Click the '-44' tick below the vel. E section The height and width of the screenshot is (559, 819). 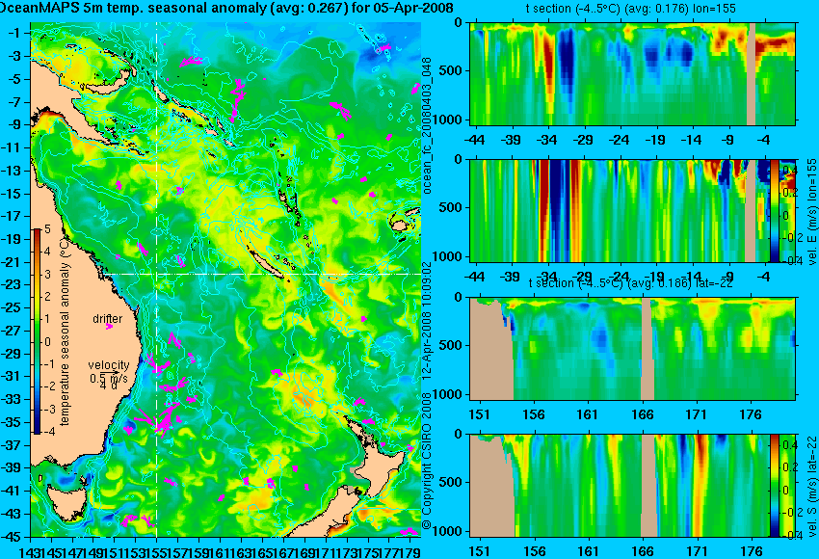pyautogui.click(x=475, y=277)
